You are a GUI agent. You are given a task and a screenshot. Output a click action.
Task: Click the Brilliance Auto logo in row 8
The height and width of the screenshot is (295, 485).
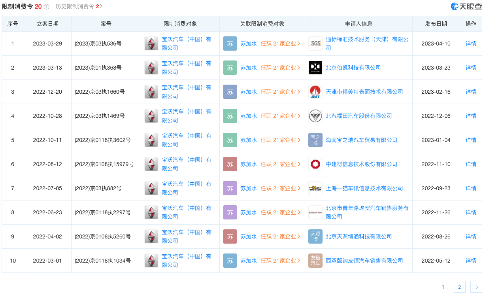[315, 212]
